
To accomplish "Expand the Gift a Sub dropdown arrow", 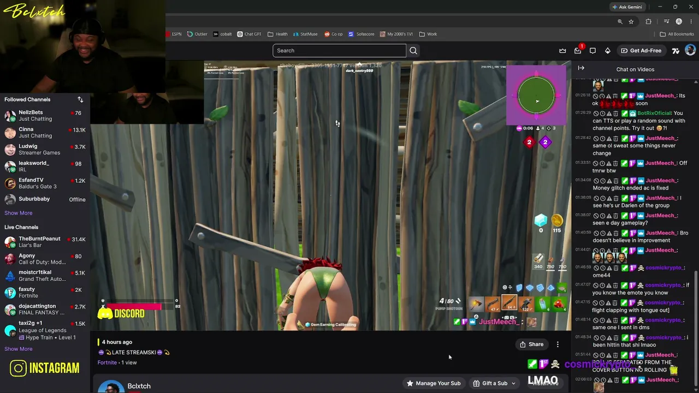I will [513, 384].
